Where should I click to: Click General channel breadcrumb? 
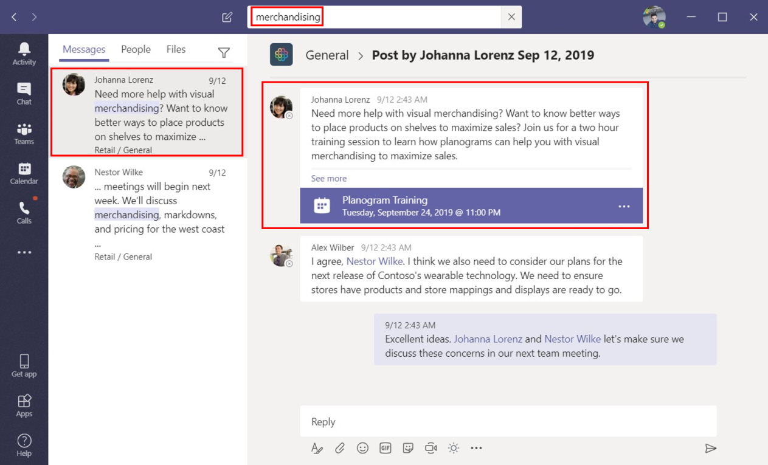tap(327, 55)
